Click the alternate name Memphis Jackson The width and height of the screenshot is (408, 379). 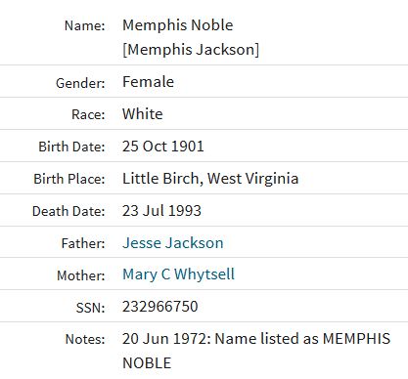[x=191, y=50]
